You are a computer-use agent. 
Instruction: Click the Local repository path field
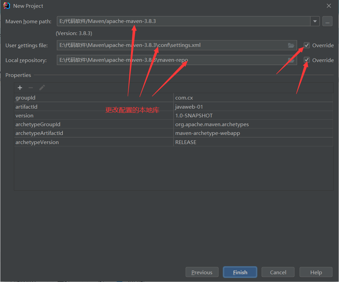[177, 60]
